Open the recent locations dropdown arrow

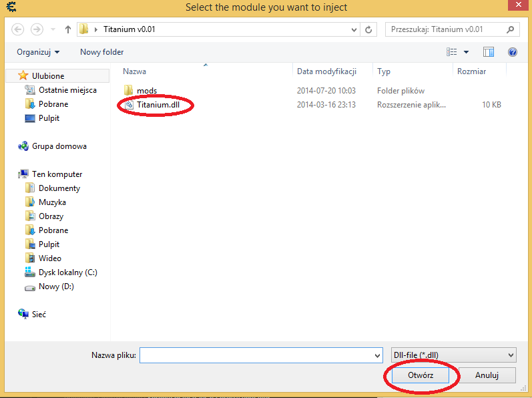pyautogui.click(x=53, y=29)
